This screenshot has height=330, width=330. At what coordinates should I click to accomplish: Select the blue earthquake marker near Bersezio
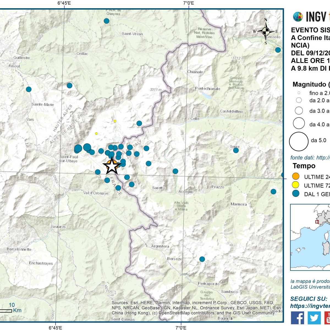point(202,259)
